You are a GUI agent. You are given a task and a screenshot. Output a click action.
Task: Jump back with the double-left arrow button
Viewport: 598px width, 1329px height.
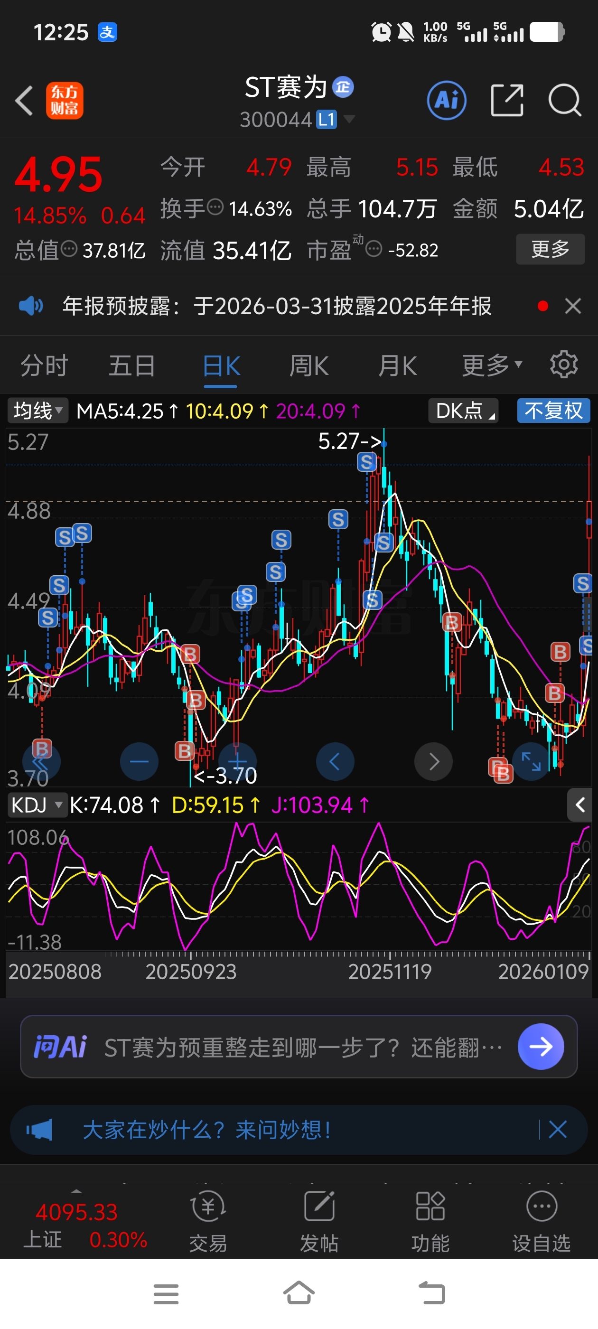pyautogui.click(x=41, y=761)
